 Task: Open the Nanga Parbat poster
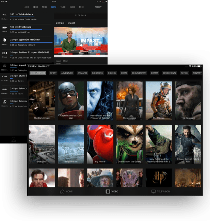coord(71,144)
